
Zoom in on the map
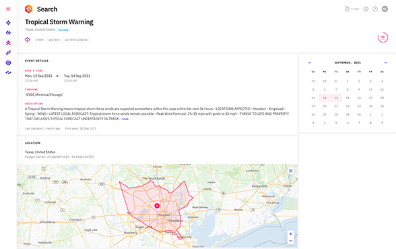coord(291,233)
